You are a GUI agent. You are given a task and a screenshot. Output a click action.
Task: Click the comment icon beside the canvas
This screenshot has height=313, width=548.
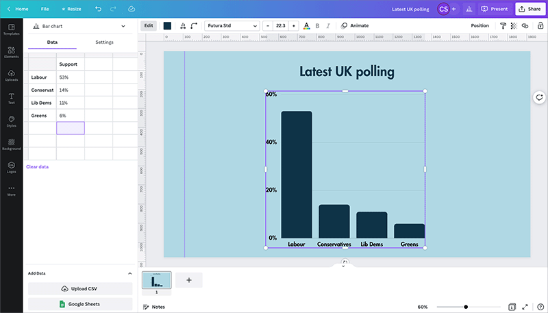539,97
